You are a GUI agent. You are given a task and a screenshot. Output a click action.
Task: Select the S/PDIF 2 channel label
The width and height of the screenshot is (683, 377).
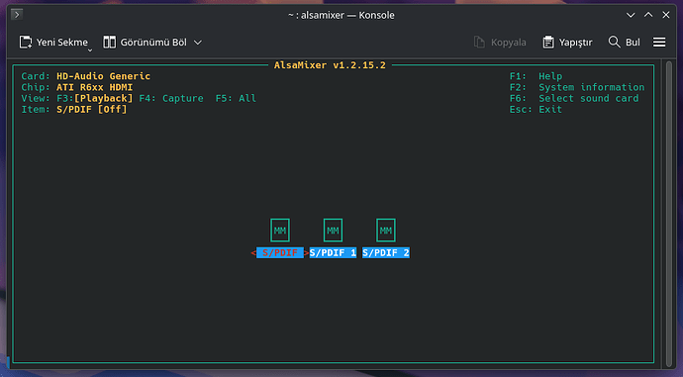pos(385,253)
